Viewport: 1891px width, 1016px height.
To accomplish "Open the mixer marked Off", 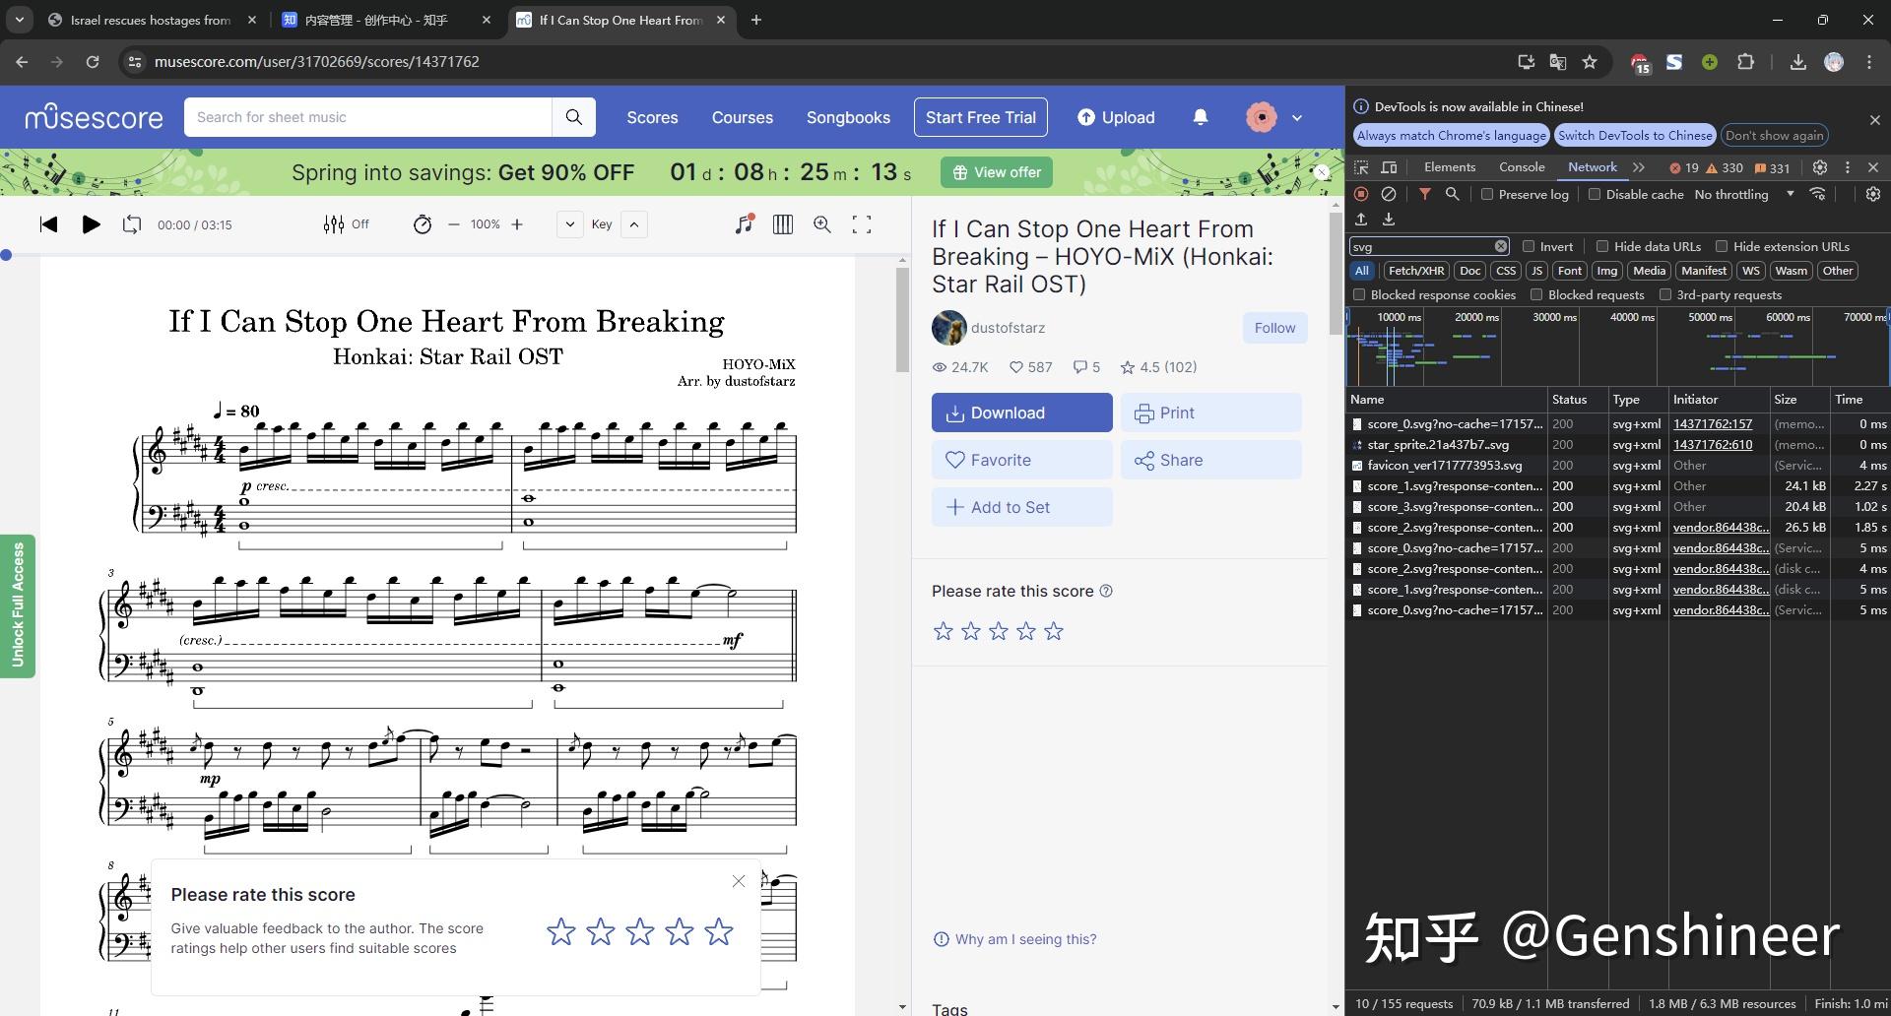I will coord(346,224).
